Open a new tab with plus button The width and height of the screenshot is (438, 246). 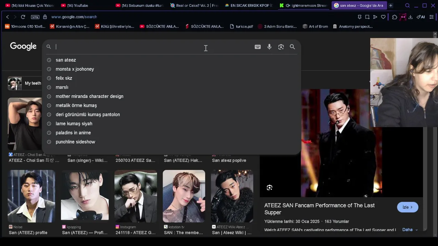(x=390, y=5)
